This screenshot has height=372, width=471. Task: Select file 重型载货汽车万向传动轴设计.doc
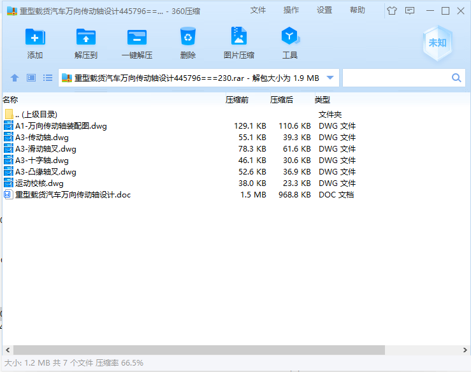click(73, 194)
